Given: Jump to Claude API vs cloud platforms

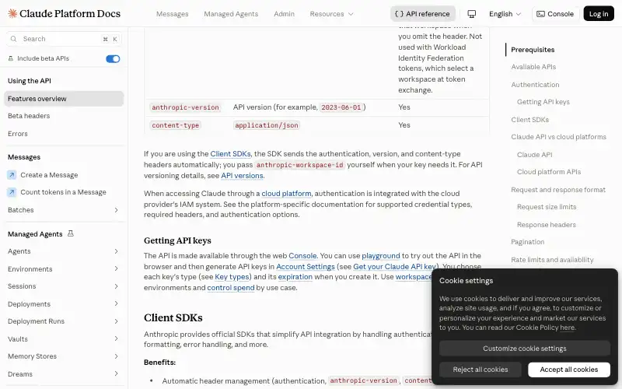Looking at the screenshot, I should [558, 137].
